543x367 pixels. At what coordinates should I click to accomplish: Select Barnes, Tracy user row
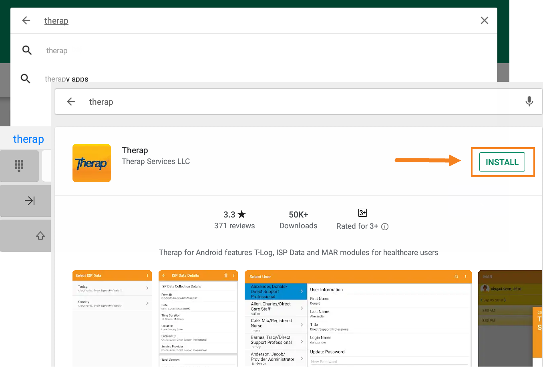tap(276, 342)
